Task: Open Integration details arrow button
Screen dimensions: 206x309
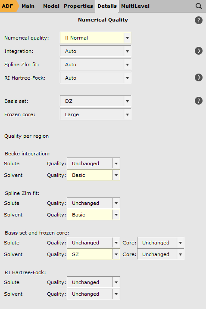Action: 199,51
